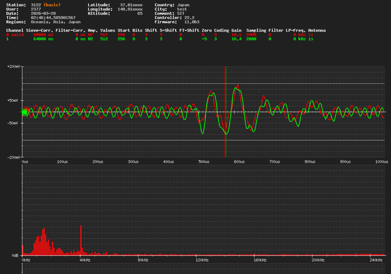Select the "Oceania, Asia, Japan" regions text
This screenshot has width=391, height=274.
[55, 22]
